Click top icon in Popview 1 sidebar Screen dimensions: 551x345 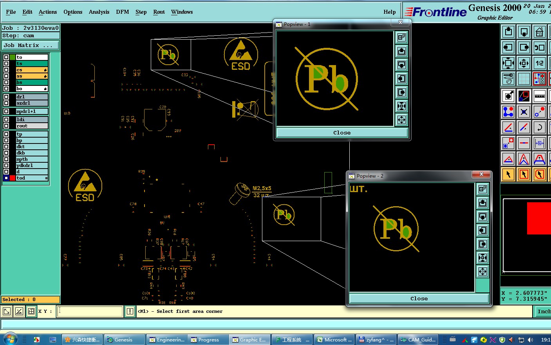(401, 37)
